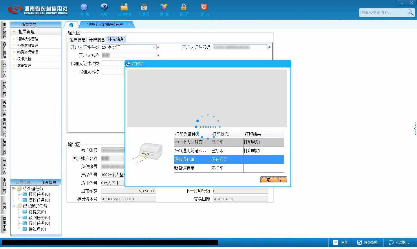Open 公共业务 vertical side tab
417x249 pixels.
point(4,69)
